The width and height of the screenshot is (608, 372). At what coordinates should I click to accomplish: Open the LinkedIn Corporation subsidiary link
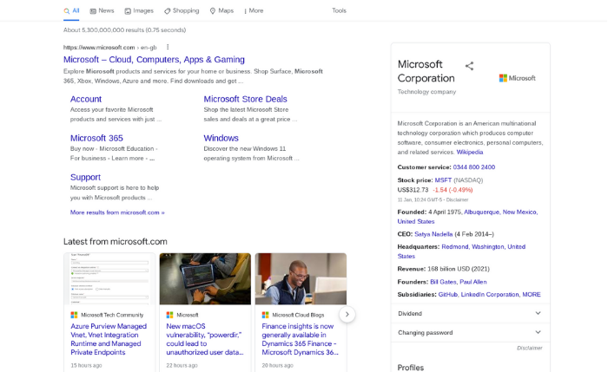[490, 295]
